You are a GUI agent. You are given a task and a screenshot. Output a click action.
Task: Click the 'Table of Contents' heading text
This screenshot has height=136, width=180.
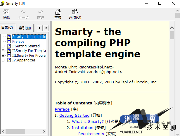(73, 103)
